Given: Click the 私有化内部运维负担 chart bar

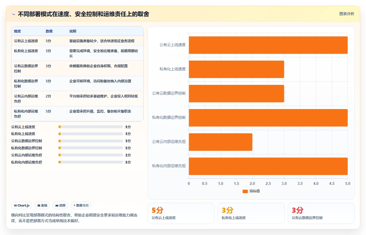Looking at the screenshot, I should pyautogui.click(x=268, y=166).
